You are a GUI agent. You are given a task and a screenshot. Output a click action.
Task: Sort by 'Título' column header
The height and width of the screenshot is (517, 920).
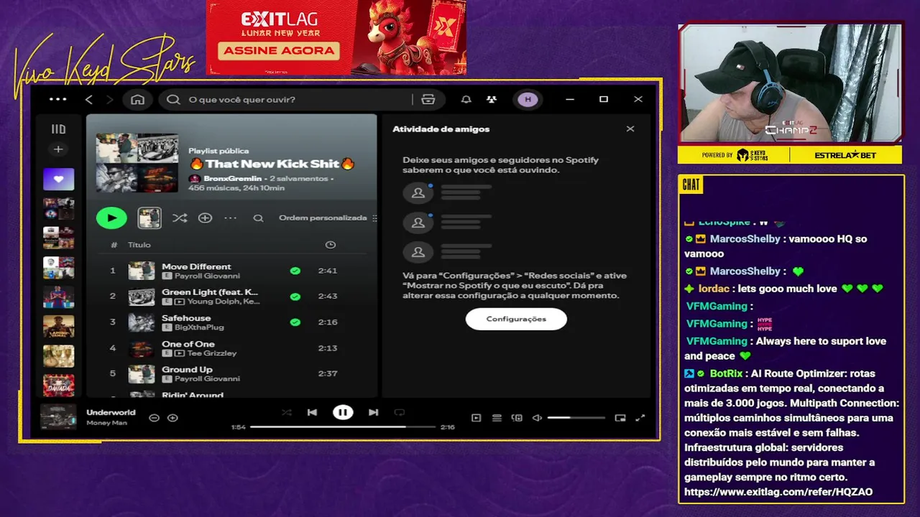(x=139, y=245)
